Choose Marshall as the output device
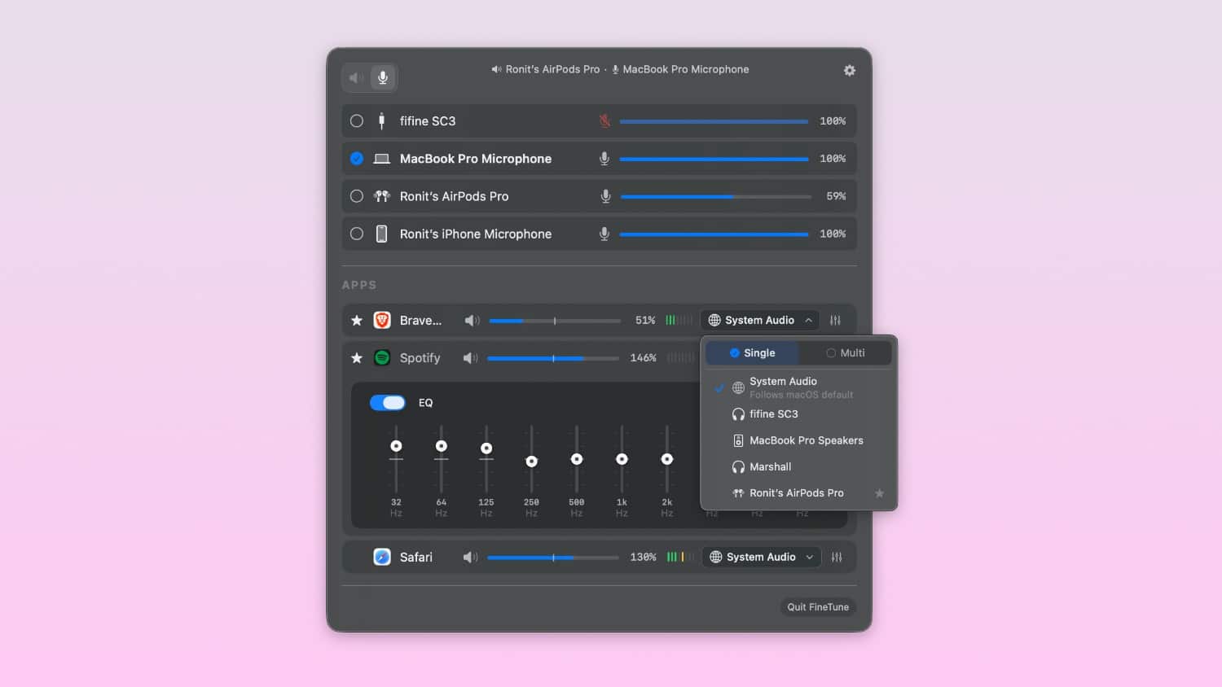The width and height of the screenshot is (1222, 687). [770, 467]
